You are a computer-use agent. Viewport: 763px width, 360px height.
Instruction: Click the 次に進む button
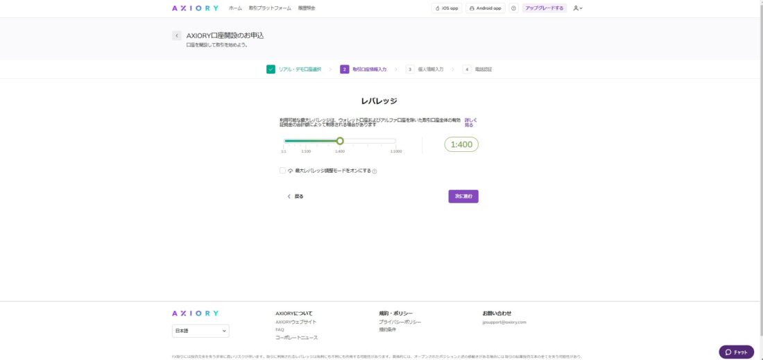(463, 196)
